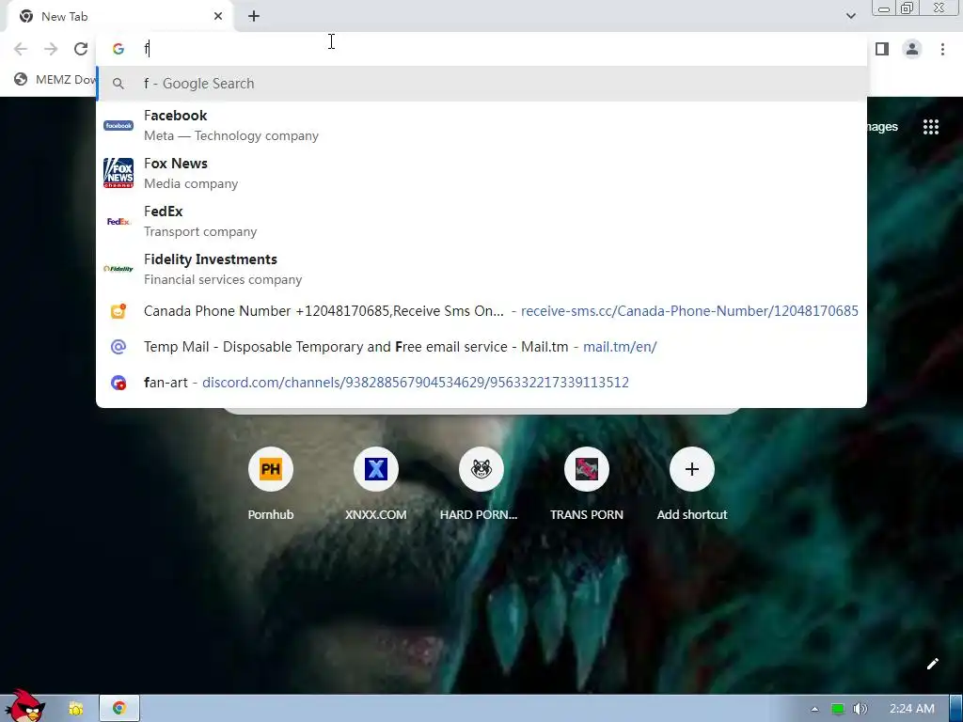
Task: Click the green network tray icon
Action: [x=838, y=709]
